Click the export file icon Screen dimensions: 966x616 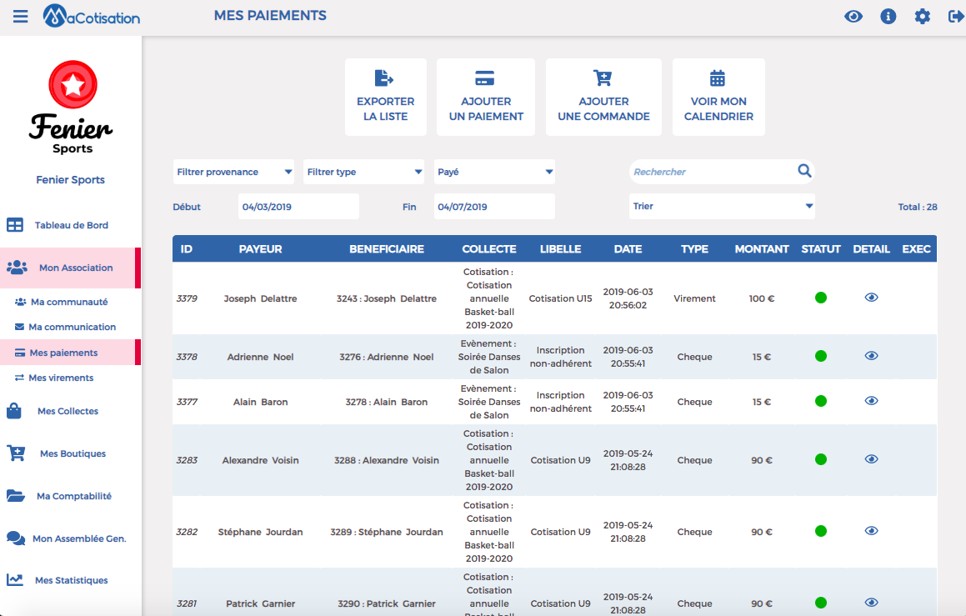384,78
